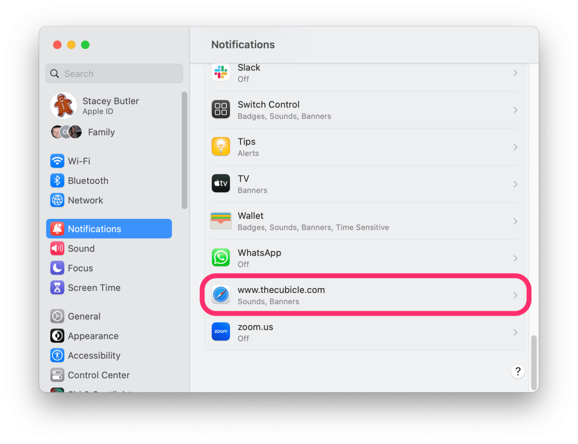The image size is (578, 444).
Task: Click the Accessibility sidebar icon
Action: pyautogui.click(x=57, y=356)
